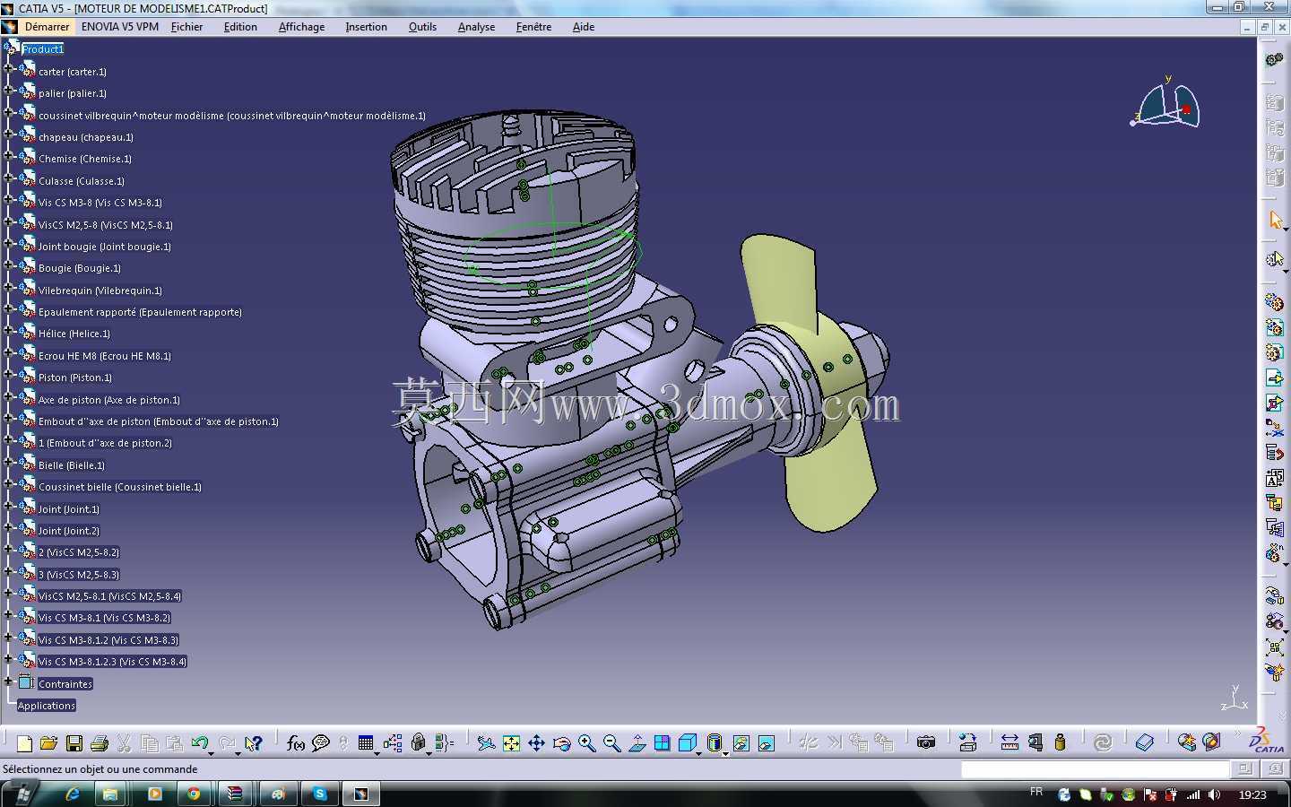Expand the Culasse (Culasse.1) node
Image resolution: width=1291 pixels, height=807 pixels.
coord(8,178)
